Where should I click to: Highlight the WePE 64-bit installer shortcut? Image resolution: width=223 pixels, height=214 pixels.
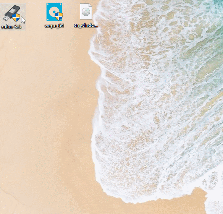[x=54, y=15]
